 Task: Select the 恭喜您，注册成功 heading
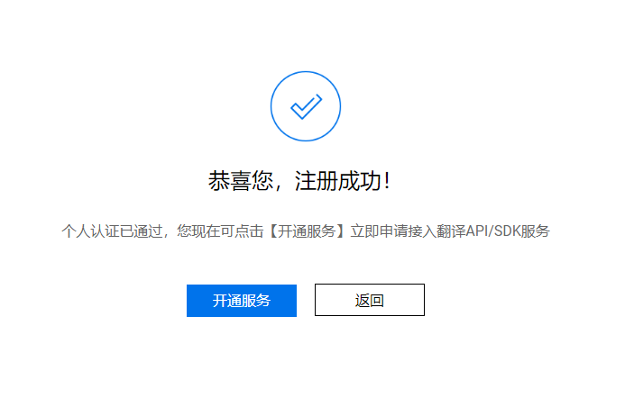[x=299, y=180]
